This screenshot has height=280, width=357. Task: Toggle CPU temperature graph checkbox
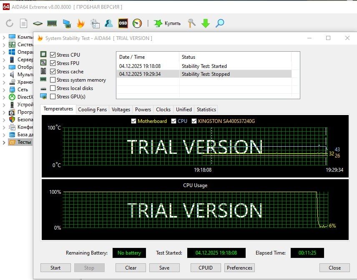174,121
